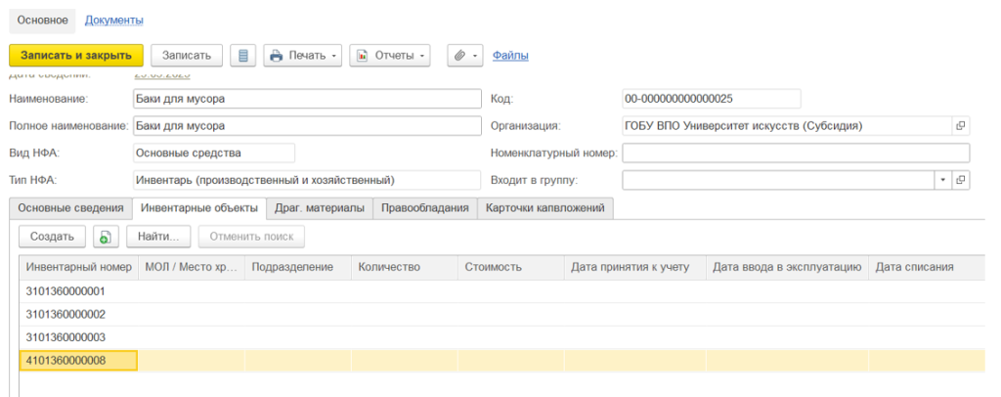Click the Количество column header
The width and height of the screenshot is (1001, 397).
click(405, 267)
